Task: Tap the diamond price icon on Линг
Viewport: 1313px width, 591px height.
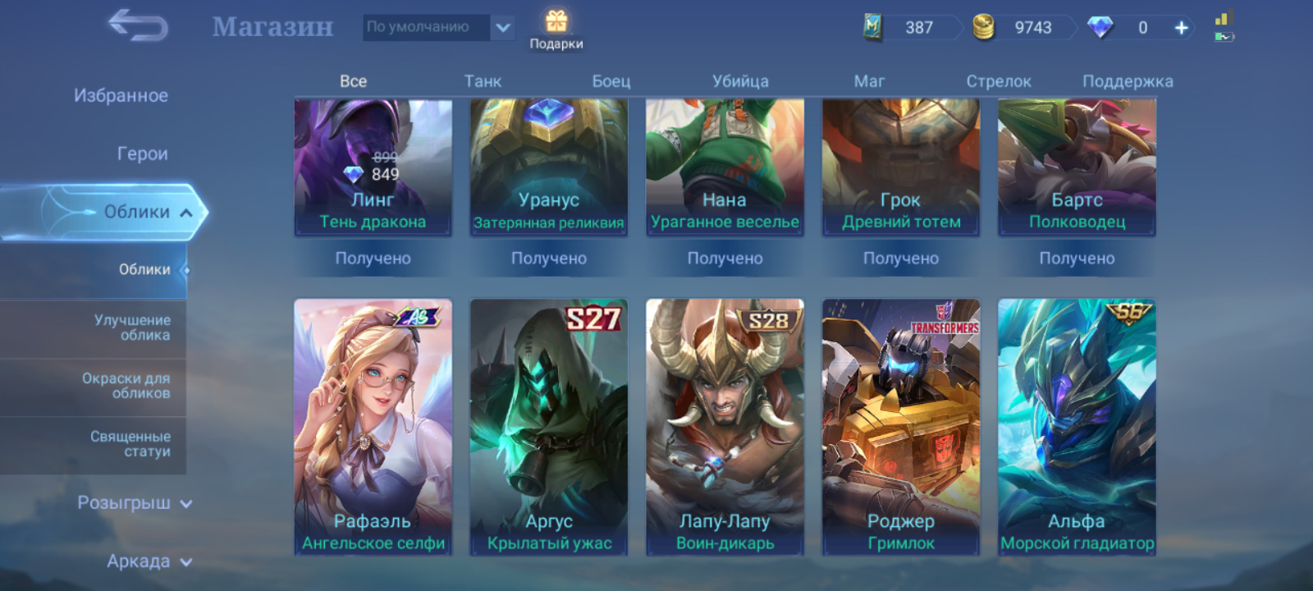Action: [353, 174]
